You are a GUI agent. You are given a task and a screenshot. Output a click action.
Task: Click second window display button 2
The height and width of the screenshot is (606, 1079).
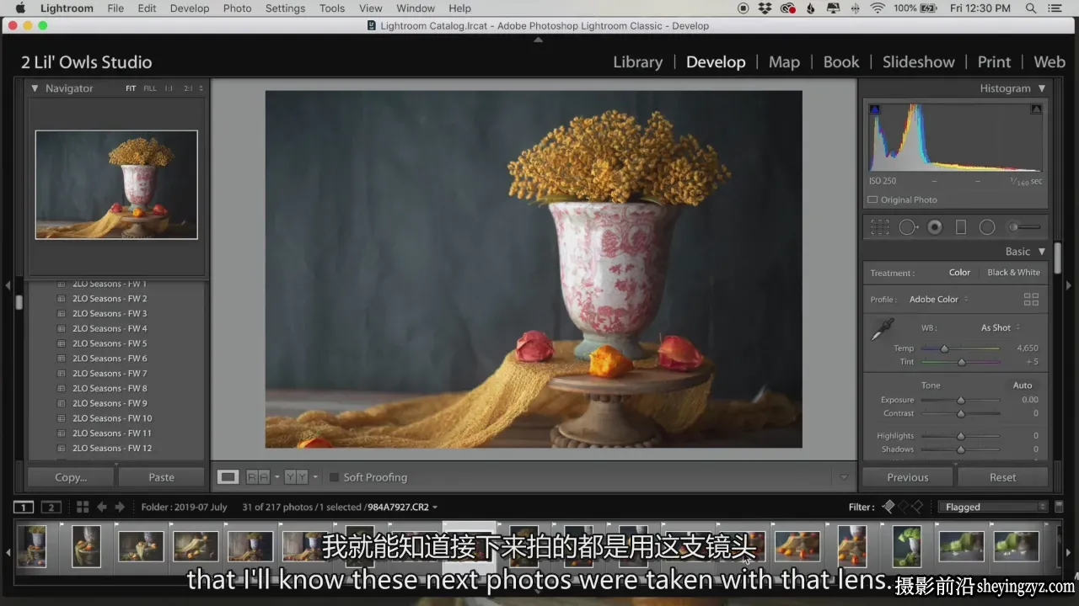pyautogui.click(x=51, y=507)
